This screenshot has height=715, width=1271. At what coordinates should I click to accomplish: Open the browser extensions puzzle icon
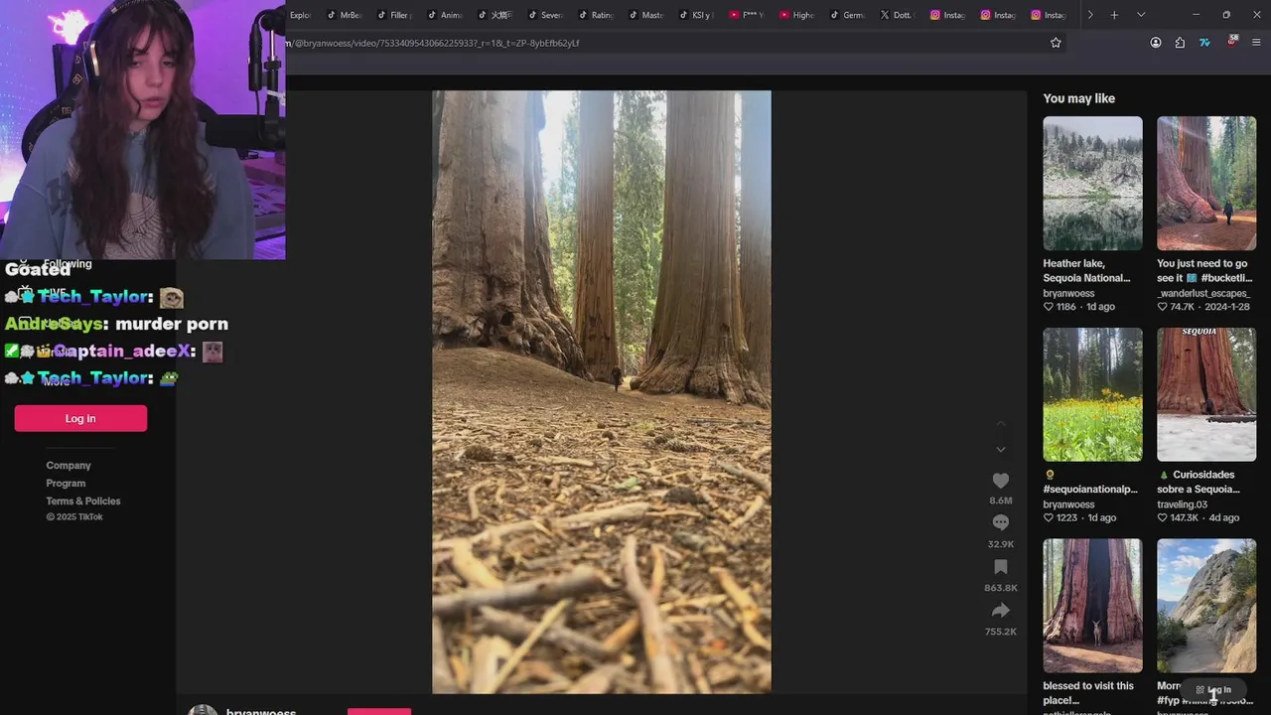(x=1180, y=43)
